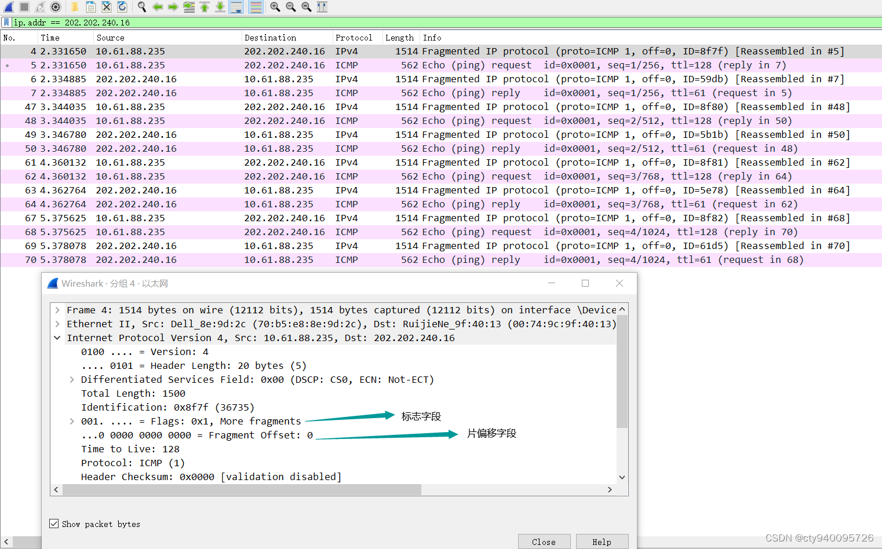Screen dimensions: 882x549
Task: Click detail pane horizontal scrollbar thumb
Action: (x=242, y=490)
